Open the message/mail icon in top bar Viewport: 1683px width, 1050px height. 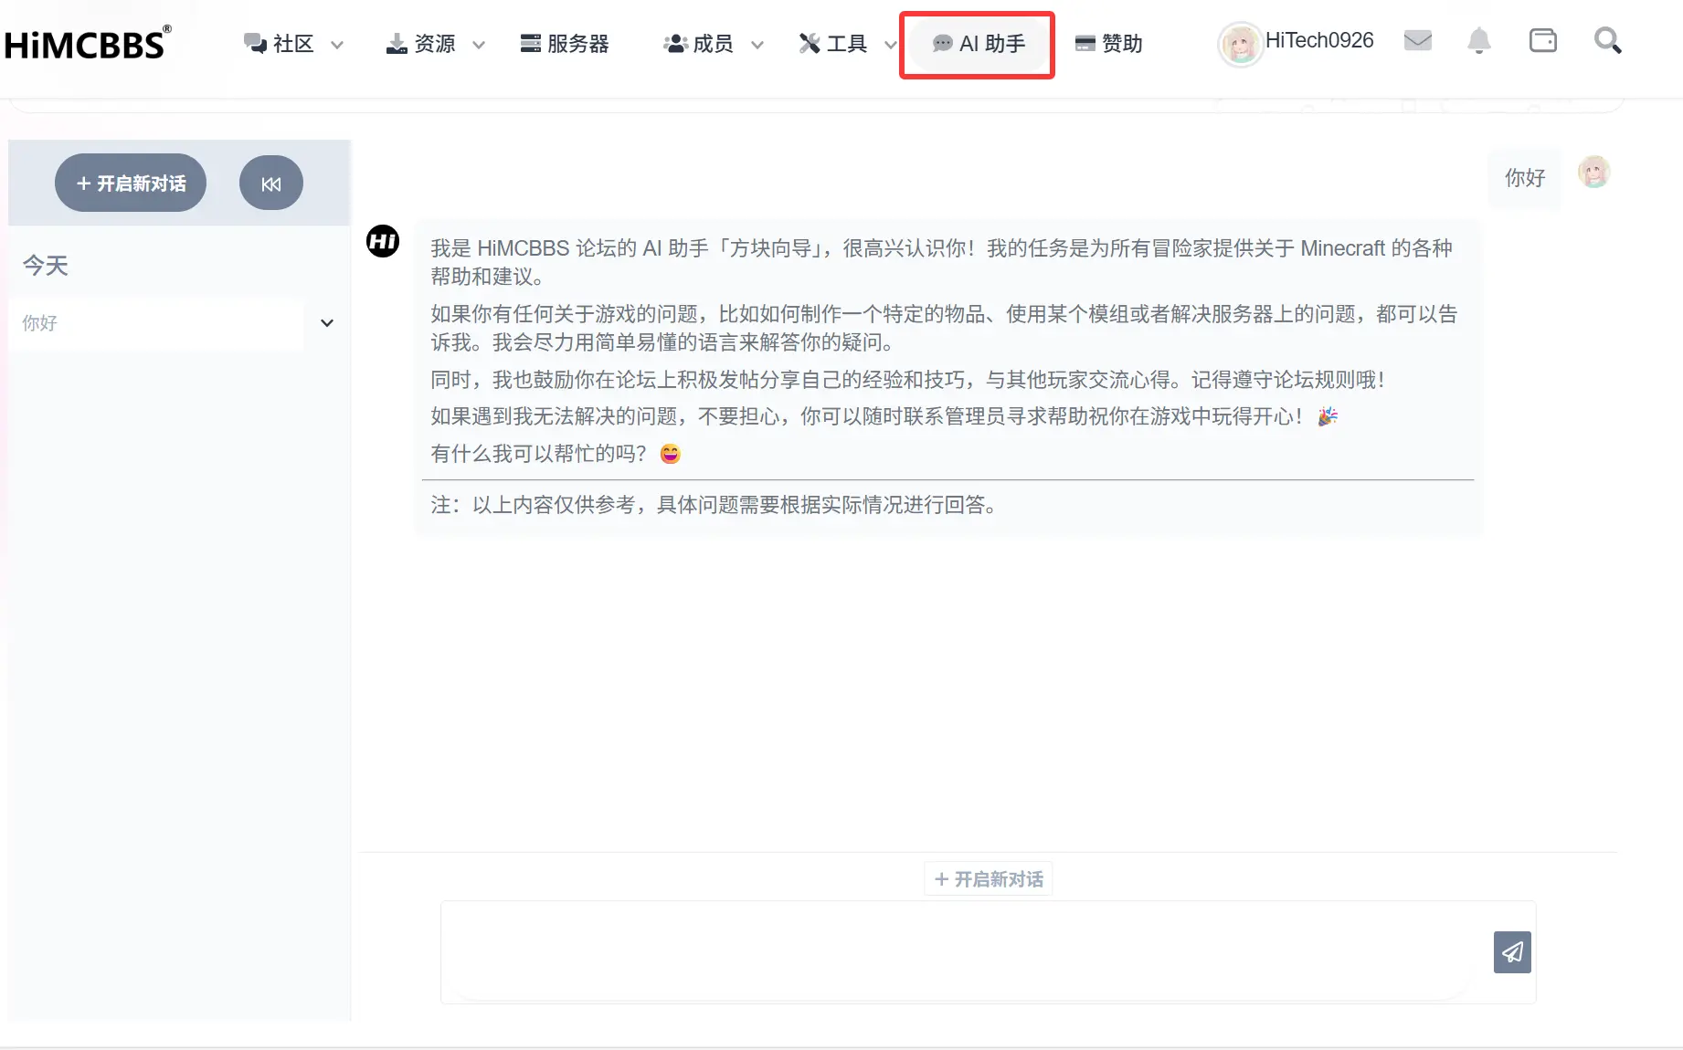pos(1417,40)
